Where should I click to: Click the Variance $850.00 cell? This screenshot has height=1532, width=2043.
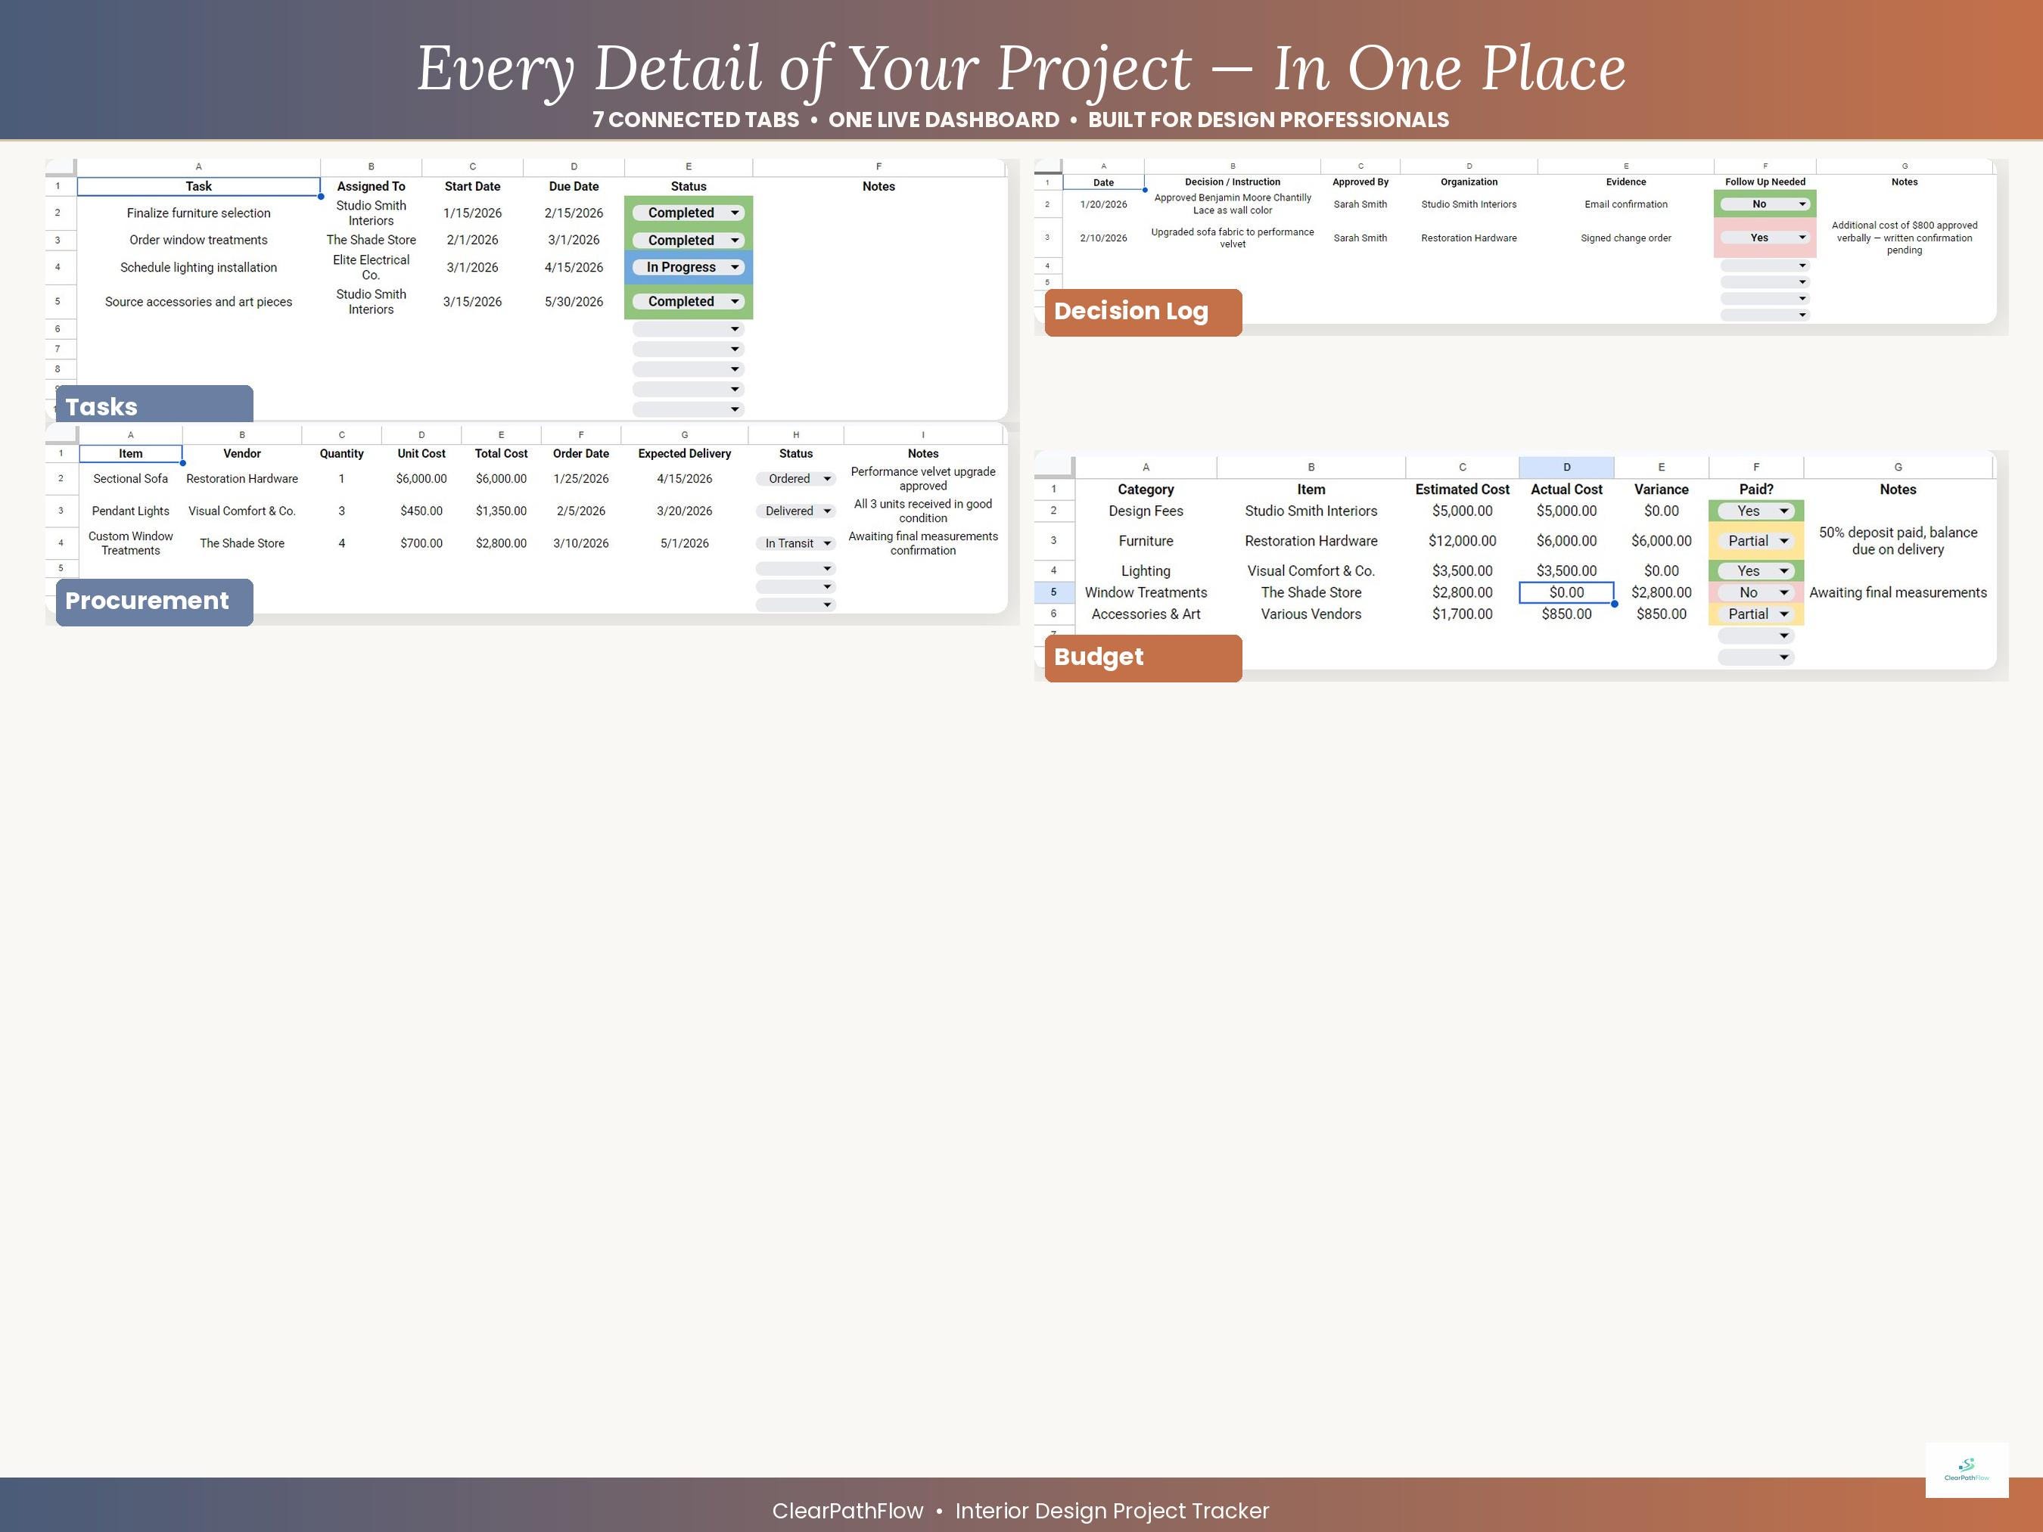pos(1661,614)
